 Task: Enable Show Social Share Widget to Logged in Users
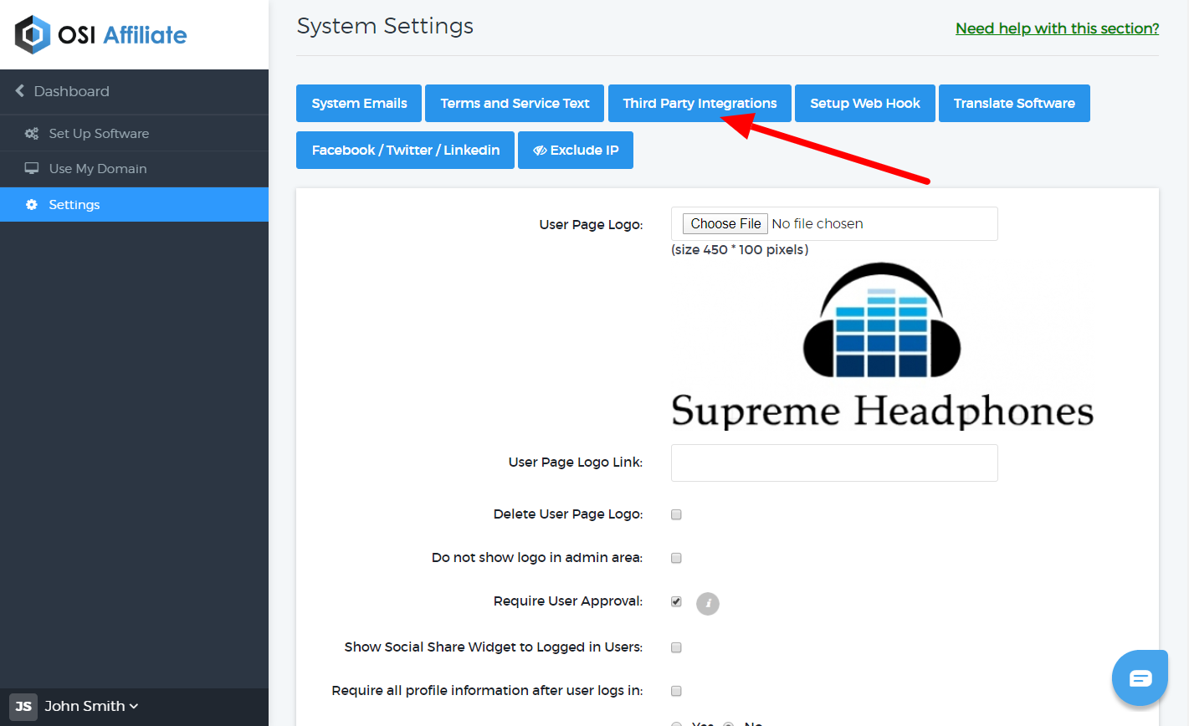coord(676,647)
